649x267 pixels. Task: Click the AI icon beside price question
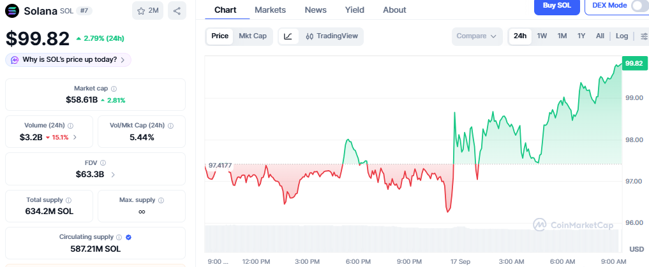point(15,60)
